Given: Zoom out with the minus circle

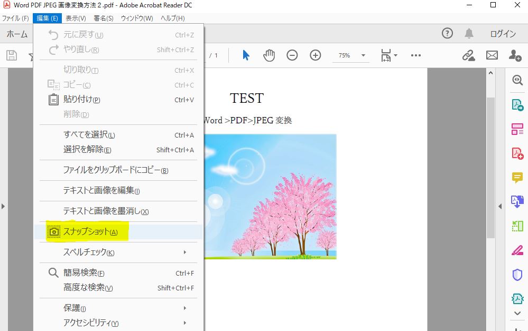Looking at the screenshot, I should pyautogui.click(x=292, y=55).
